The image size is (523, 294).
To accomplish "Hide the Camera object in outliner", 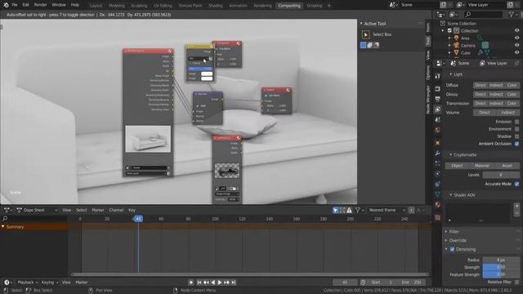I will click(x=516, y=46).
